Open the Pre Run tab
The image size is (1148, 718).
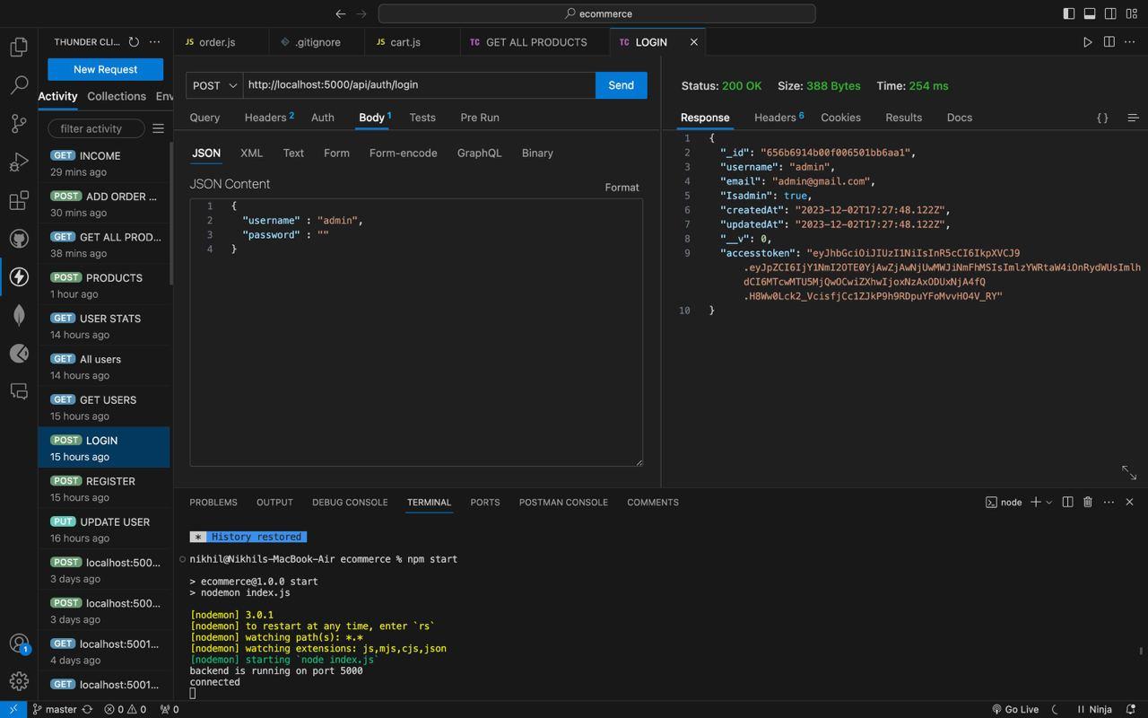point(480,118)
